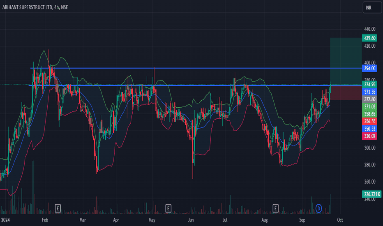Screen dimensions: 383x226
Task: Select the green long position profit zone
Action: 346,61
